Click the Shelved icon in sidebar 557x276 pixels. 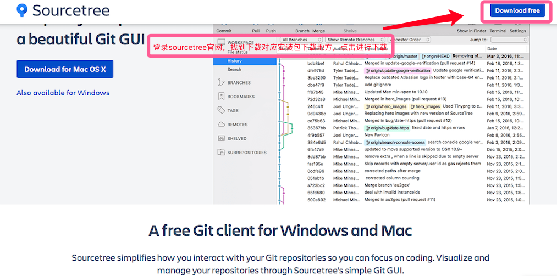(x=221, y=138)
